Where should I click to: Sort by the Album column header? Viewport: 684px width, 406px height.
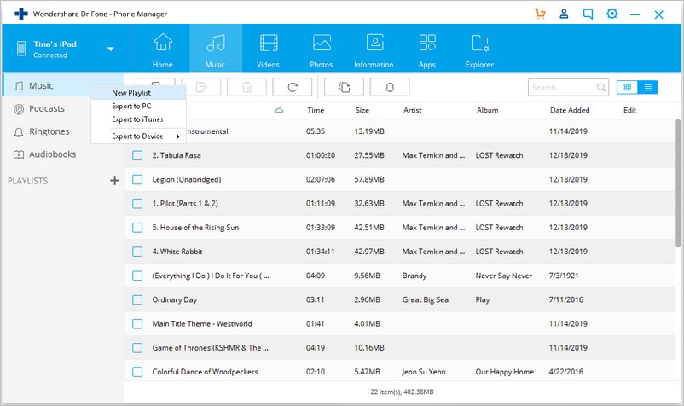487,110
